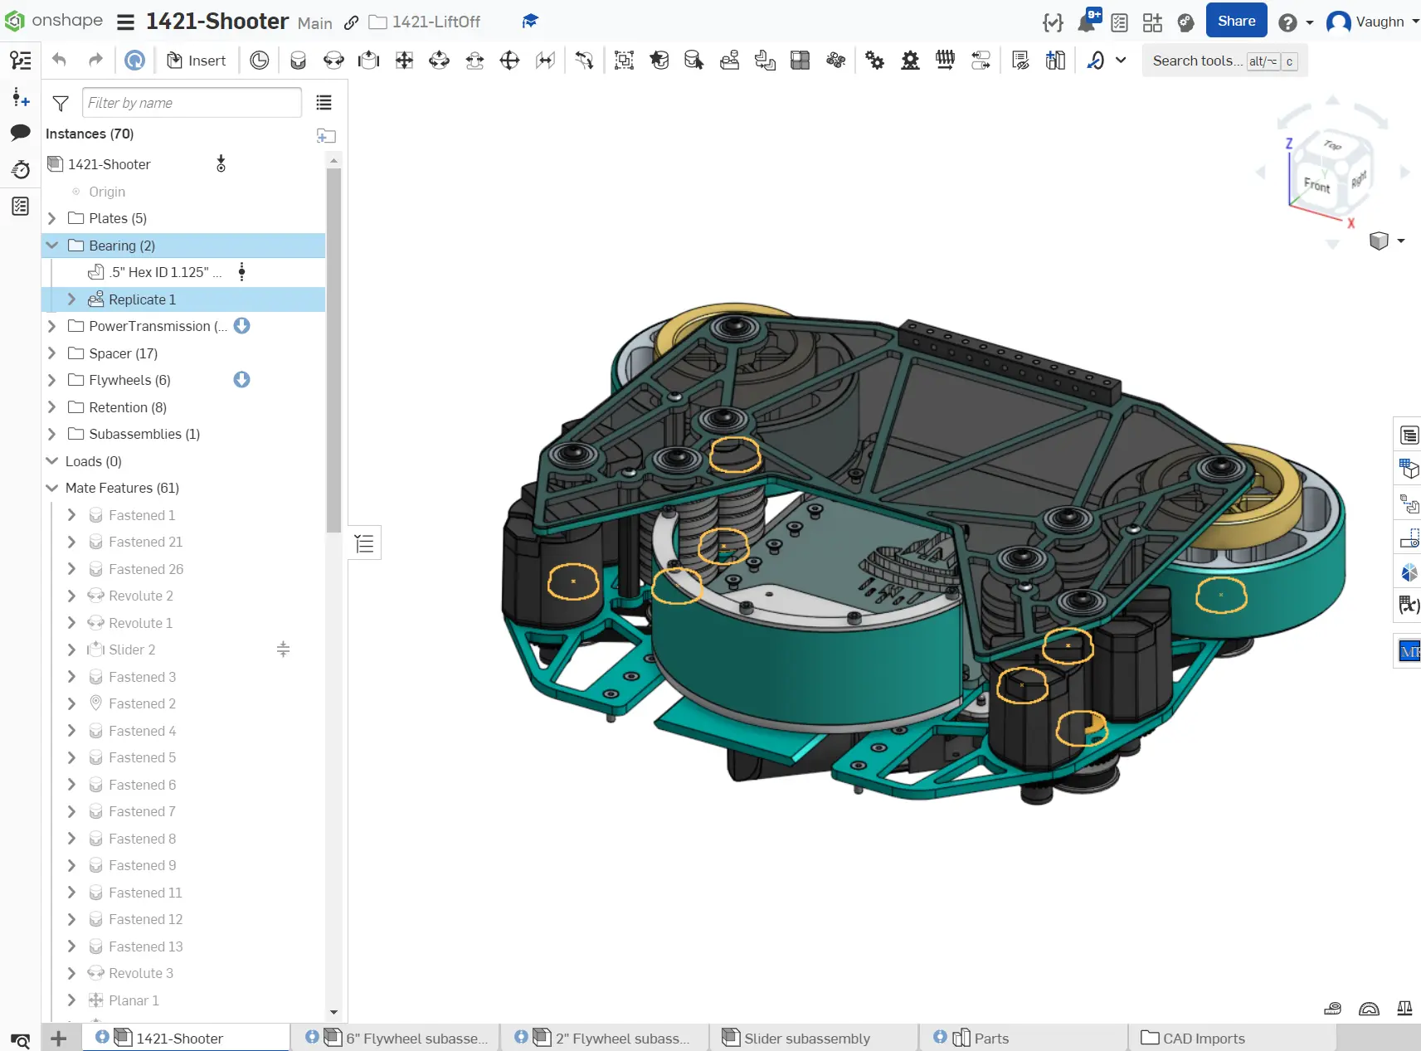Click the Insert parts button
This screenshot has width=1421, height=1051.
click(x=197, y=61)
